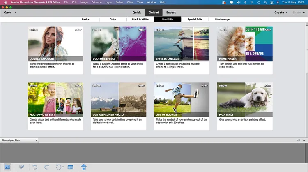The image size is (308, 172).
Task: Open the File menu
Action: coord(66,2)
